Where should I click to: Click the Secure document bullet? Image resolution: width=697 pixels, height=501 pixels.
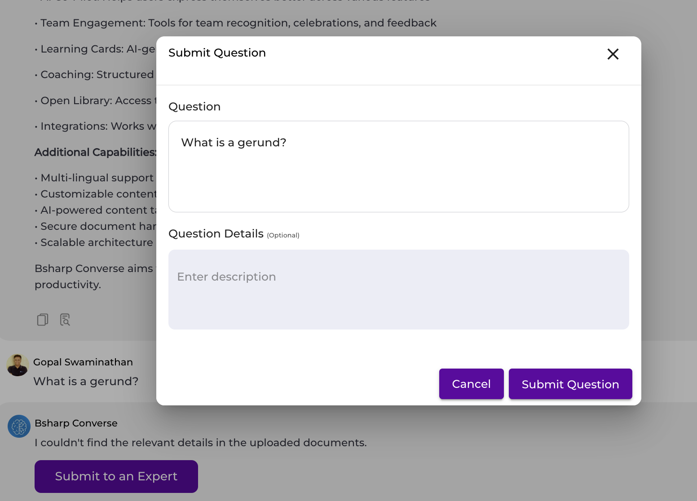[95, 226]
